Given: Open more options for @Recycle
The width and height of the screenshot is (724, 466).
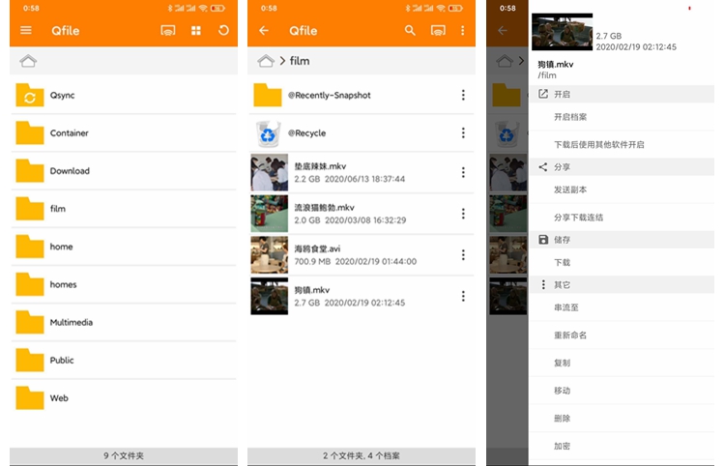Looking at the screenshot, I should 463,133.
